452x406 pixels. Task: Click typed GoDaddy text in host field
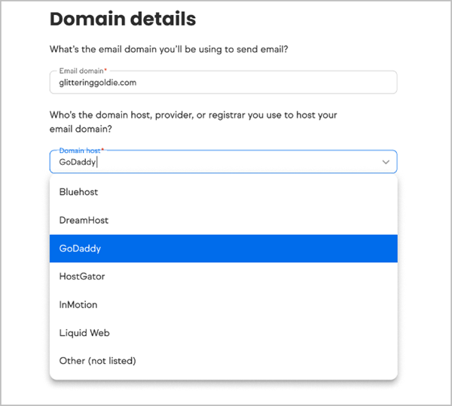click(x=78, y=162)
